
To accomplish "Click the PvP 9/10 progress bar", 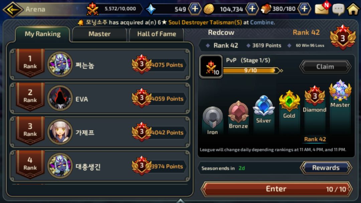I will pos(251,70).
